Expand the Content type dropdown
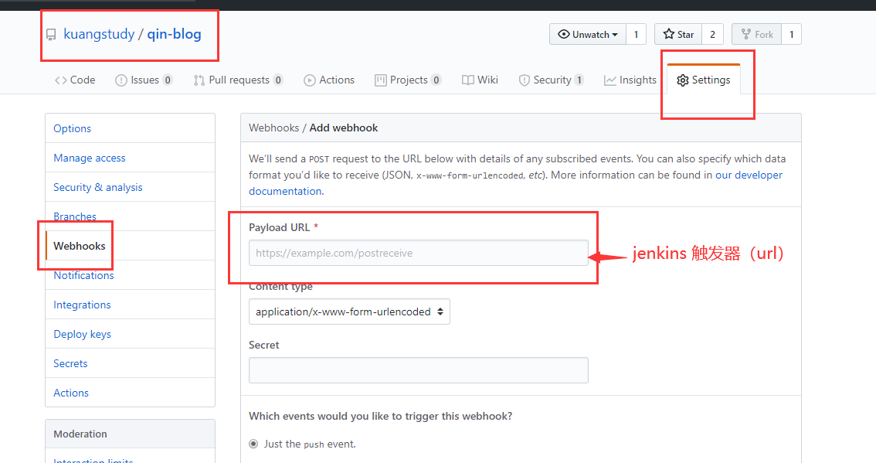Viewport: 876px width, 463px height. click(x=349, y=312)
